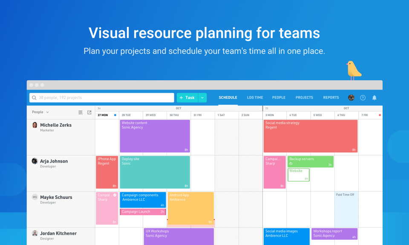
Task: Open the dropdown arrow beside Task button
Action: [x=202, y=98]
